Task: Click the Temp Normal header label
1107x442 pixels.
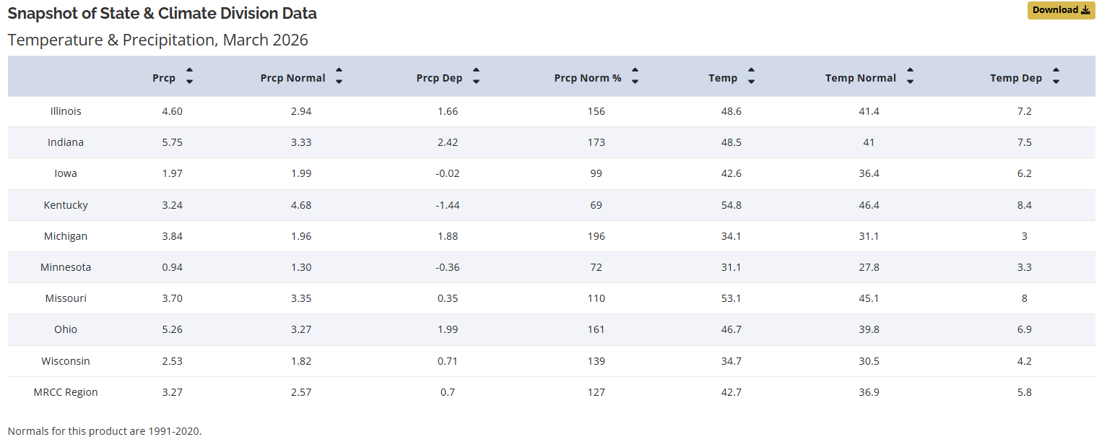Action: (860, 78)
